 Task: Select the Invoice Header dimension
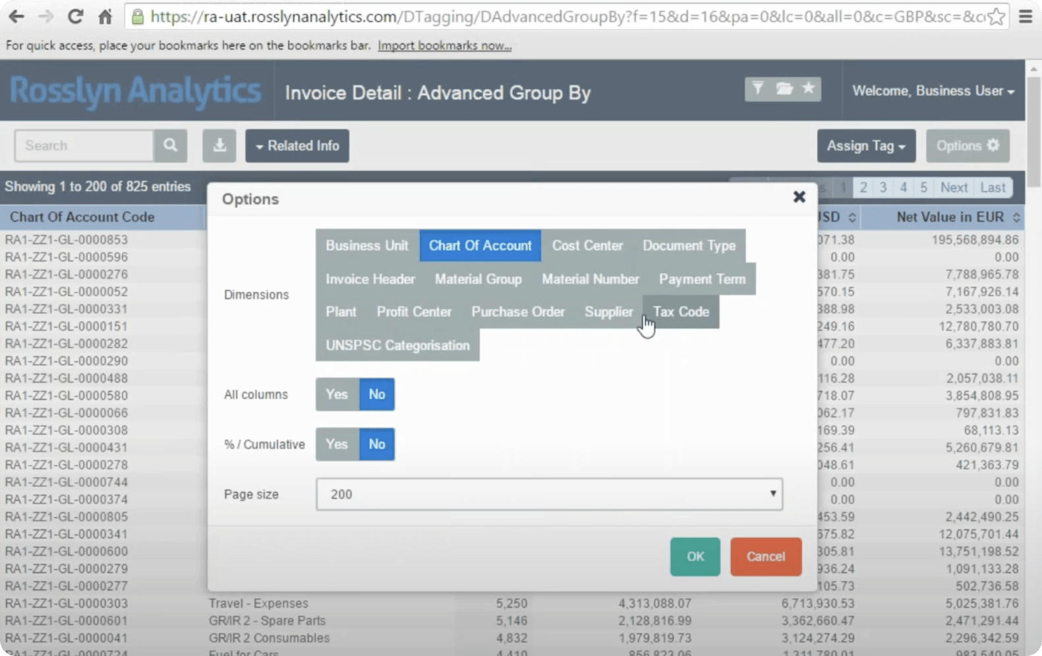(x=370, y=279)
